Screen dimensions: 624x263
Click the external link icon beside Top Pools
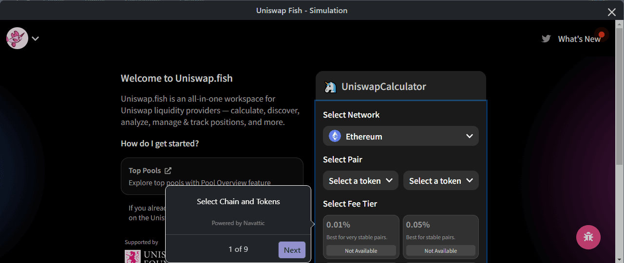click(168, 170)
